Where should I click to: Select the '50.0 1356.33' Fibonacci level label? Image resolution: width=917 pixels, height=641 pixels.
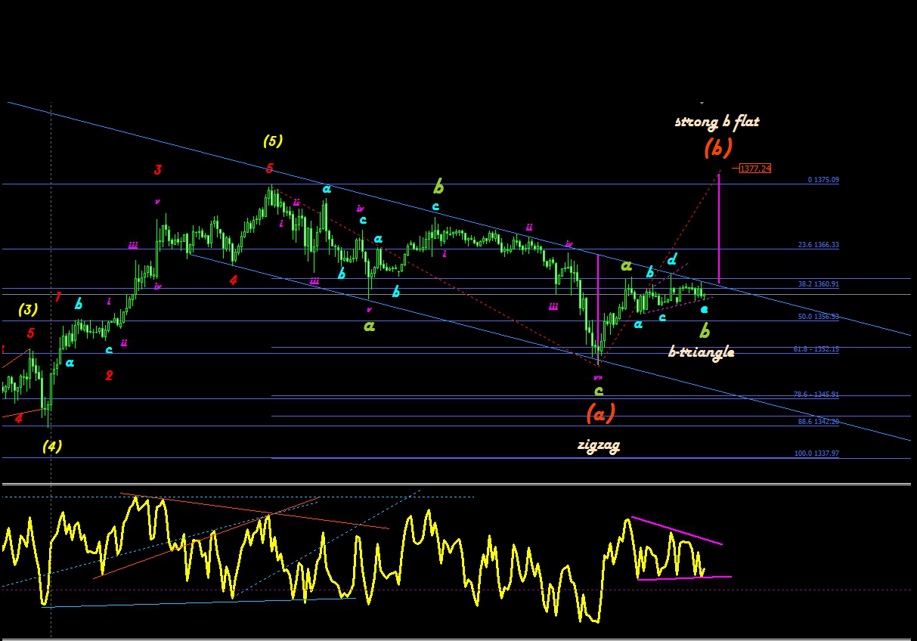click(819, 317)
